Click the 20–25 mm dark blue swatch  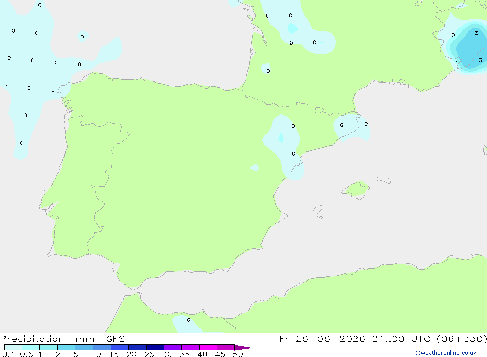pyautogui.click(x=137, y=347)
